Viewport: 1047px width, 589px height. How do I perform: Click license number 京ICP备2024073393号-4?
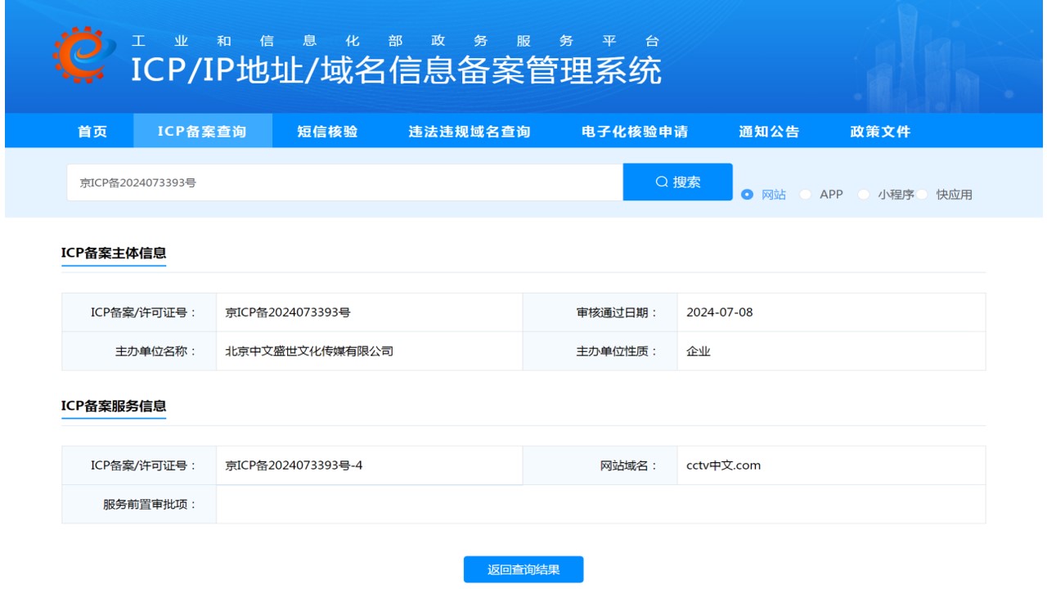[294, 465]
